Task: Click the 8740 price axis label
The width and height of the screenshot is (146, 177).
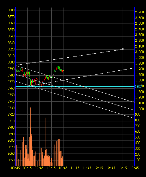Action: (x=11, y=101)
